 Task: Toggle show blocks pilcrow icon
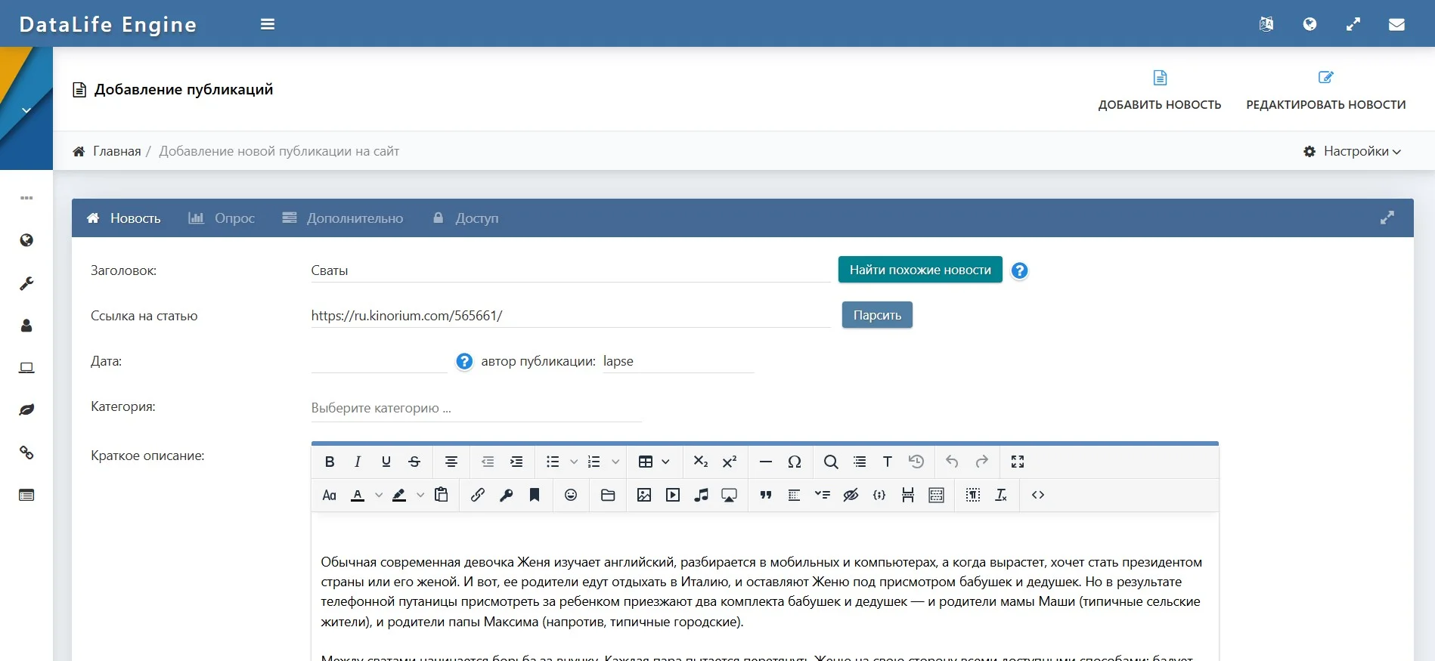coord(973,495)
